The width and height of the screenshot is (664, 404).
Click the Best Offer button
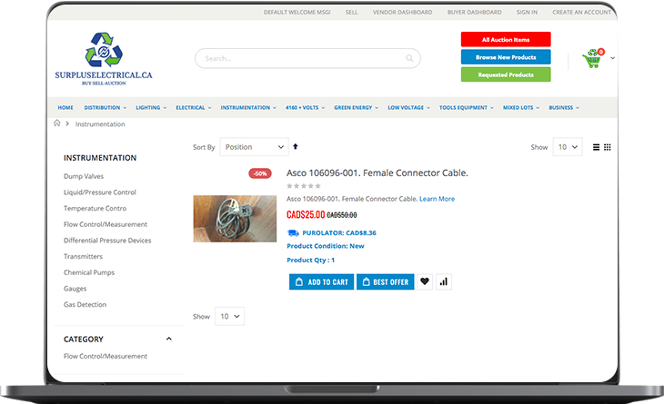[386, 281]
